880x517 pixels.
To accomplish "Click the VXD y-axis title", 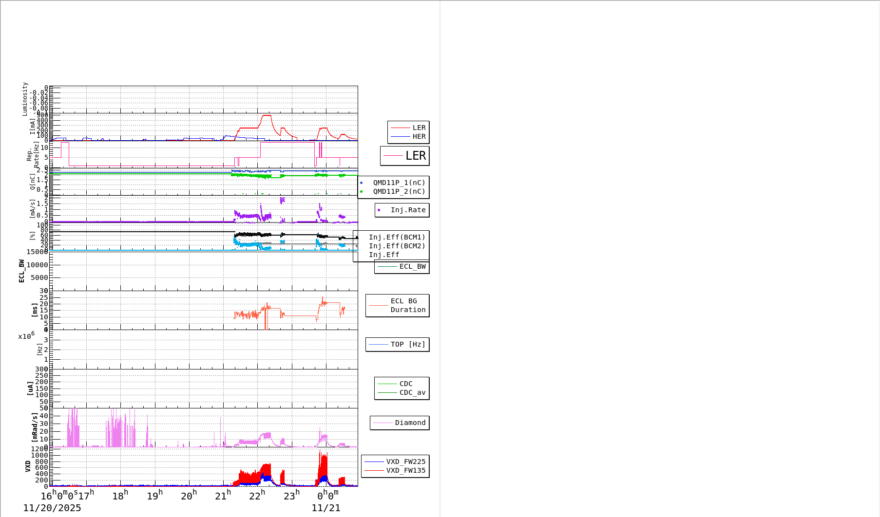I will pyautogui.click(x=28, y=466).
